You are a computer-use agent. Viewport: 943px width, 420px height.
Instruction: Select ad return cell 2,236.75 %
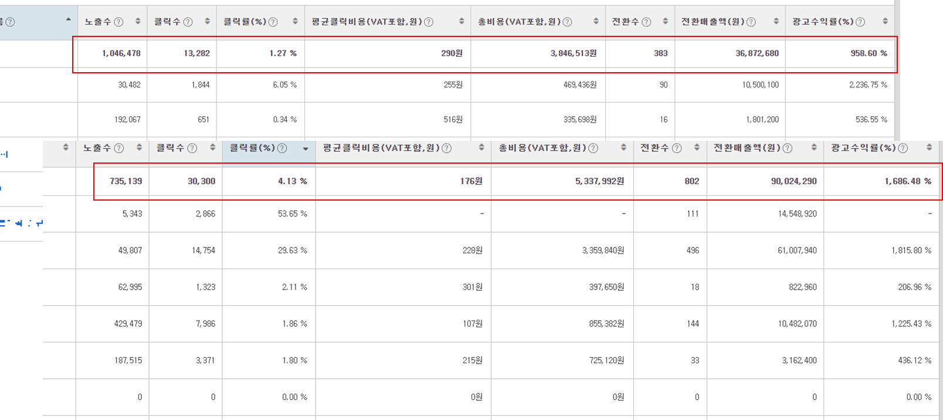pyautogui.click(x=868, y=85)
